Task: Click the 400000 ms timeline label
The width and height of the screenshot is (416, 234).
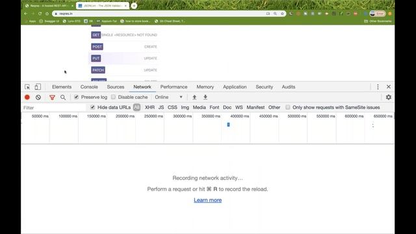Action: 240,116
